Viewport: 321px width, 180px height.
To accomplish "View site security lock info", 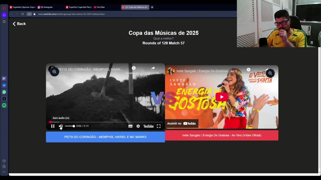I will 34,14.
